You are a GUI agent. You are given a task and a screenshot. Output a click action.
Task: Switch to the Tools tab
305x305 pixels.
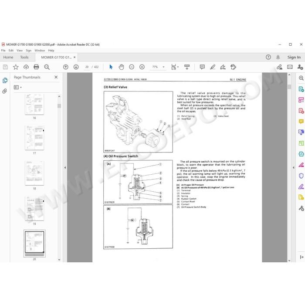pos(24,57)
